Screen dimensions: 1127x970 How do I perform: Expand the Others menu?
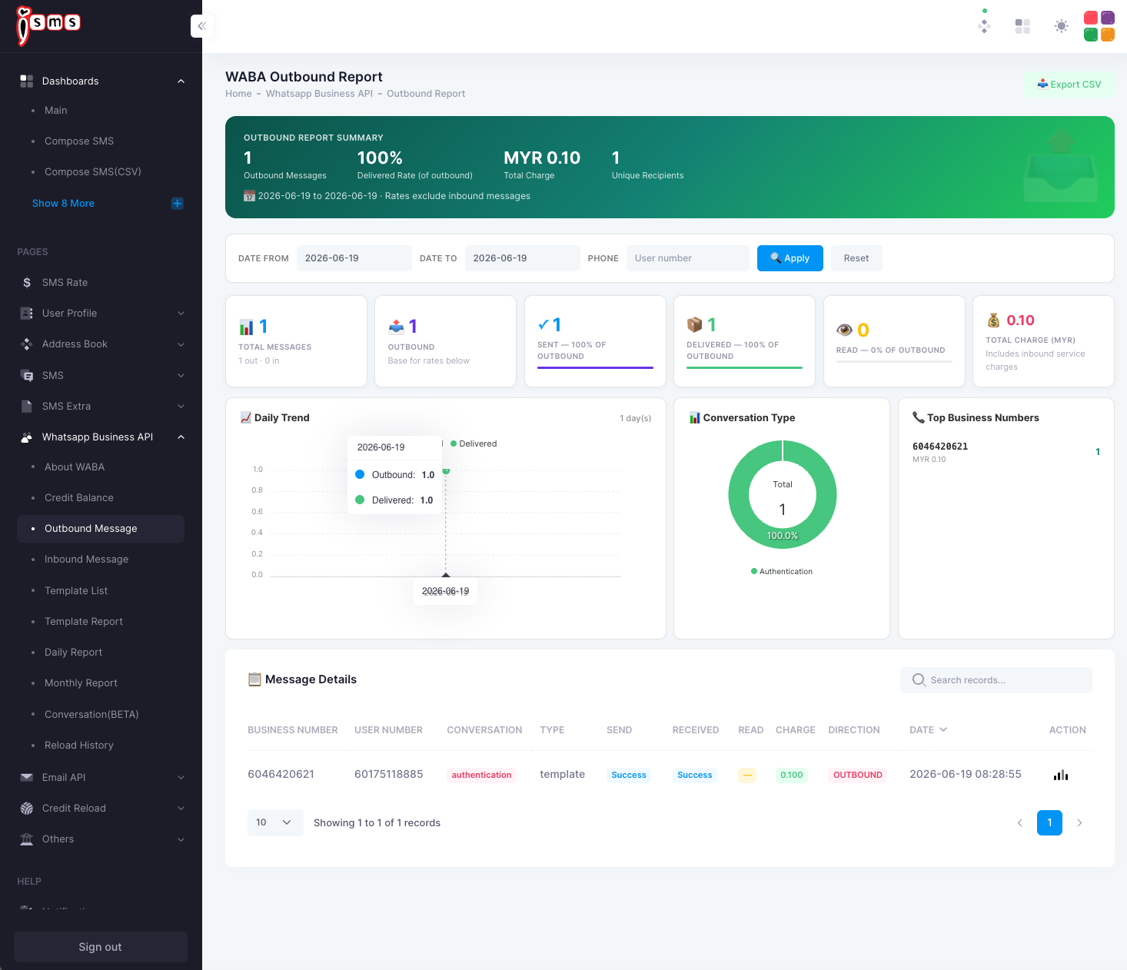click(x=181, y=839)
